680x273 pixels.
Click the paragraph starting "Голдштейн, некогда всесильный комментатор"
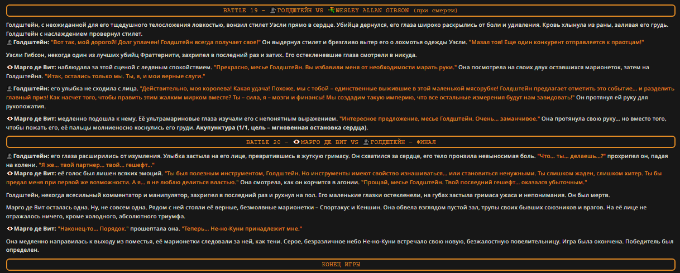[308, 195]
